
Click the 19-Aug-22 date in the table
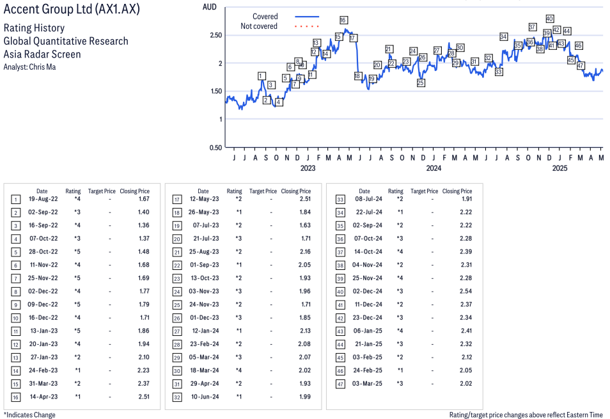point(43,199)
